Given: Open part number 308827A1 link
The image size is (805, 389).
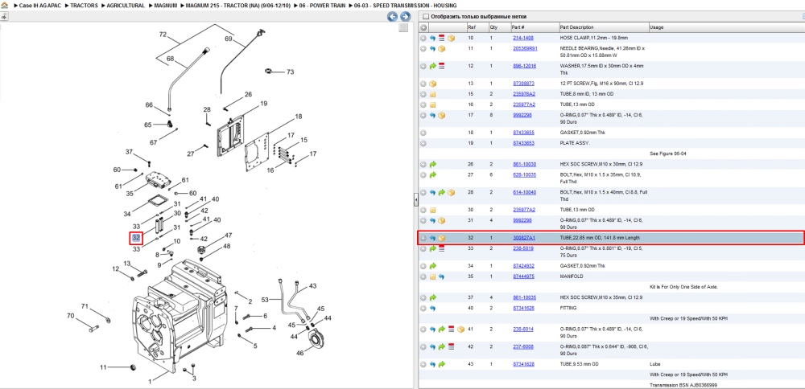Looking at the screenshot, I should (524, 238).
